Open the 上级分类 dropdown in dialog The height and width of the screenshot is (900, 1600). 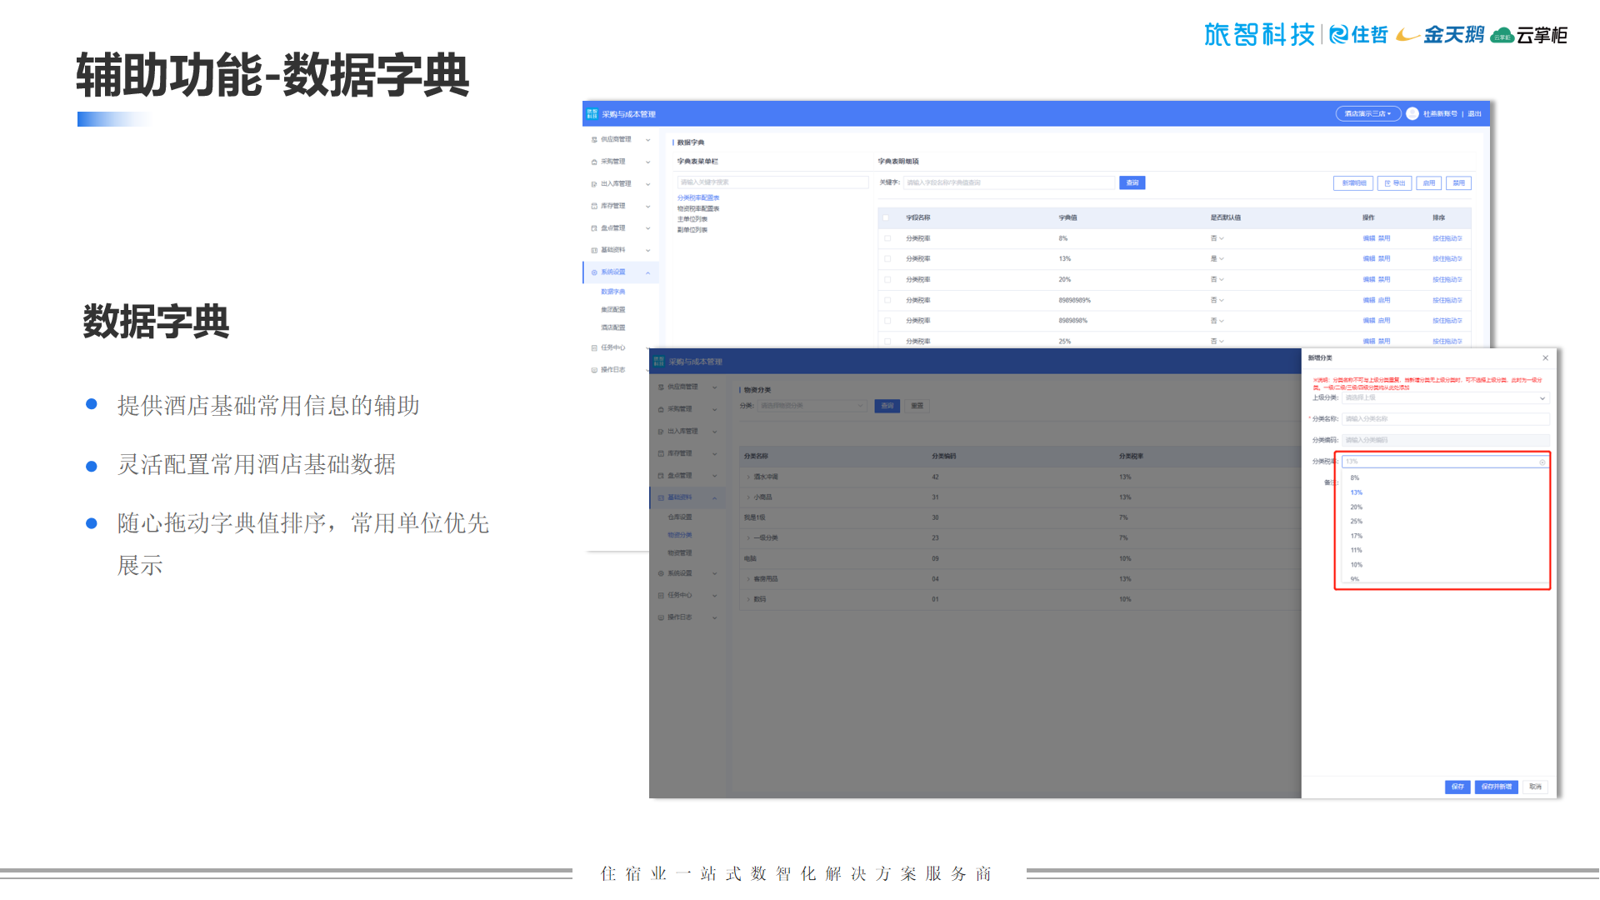(x=1444, y=398)
